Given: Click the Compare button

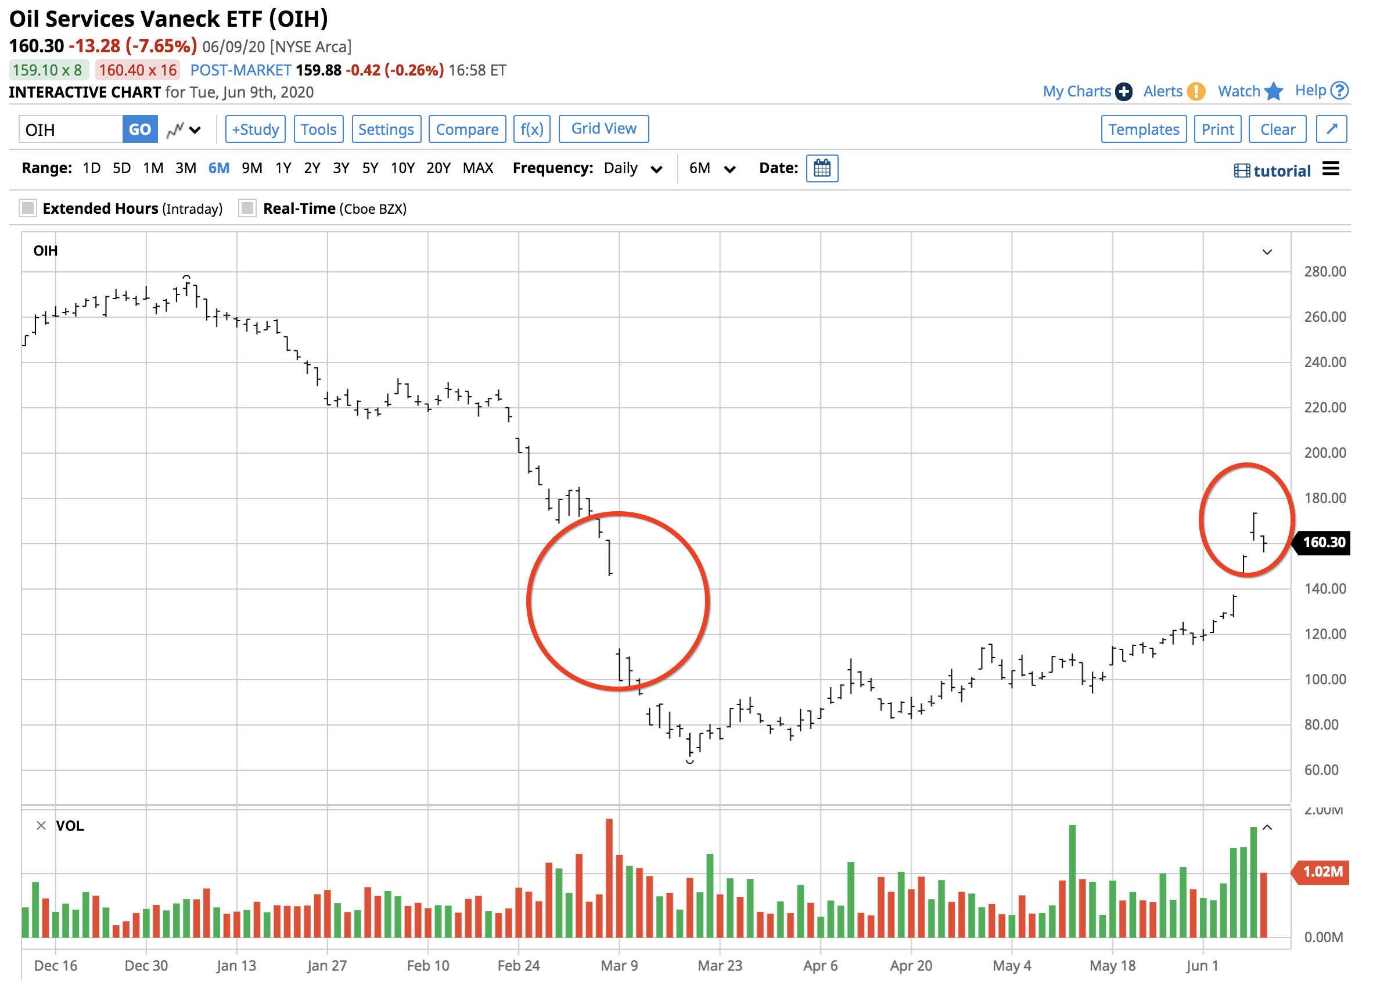Looking at the screenshot, I should click(468, 129).
